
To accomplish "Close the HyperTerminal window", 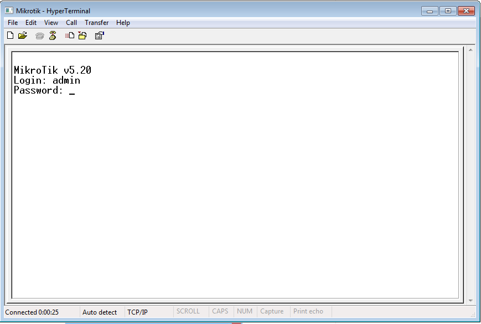I will tap(466, 11).
